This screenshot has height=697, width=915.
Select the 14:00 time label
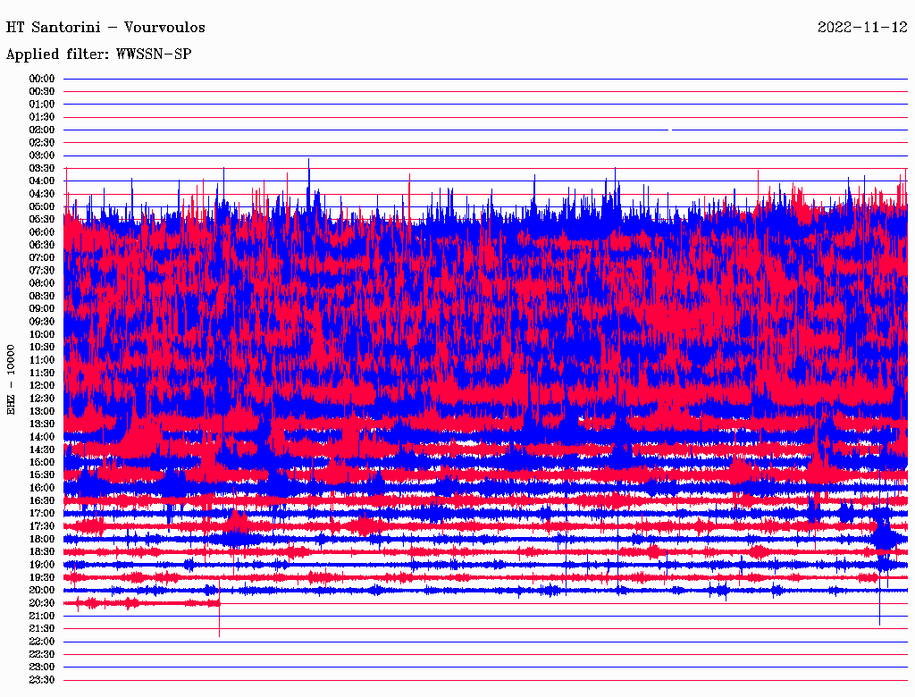(x=42, y=437)
